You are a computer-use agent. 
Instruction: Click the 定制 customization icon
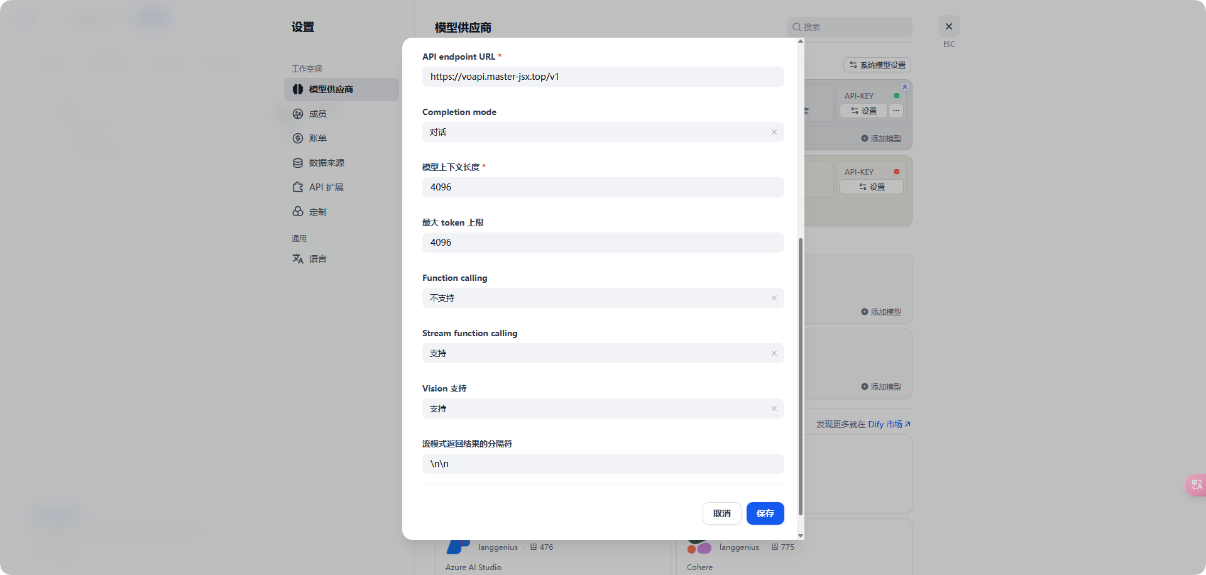click(298, 212)
